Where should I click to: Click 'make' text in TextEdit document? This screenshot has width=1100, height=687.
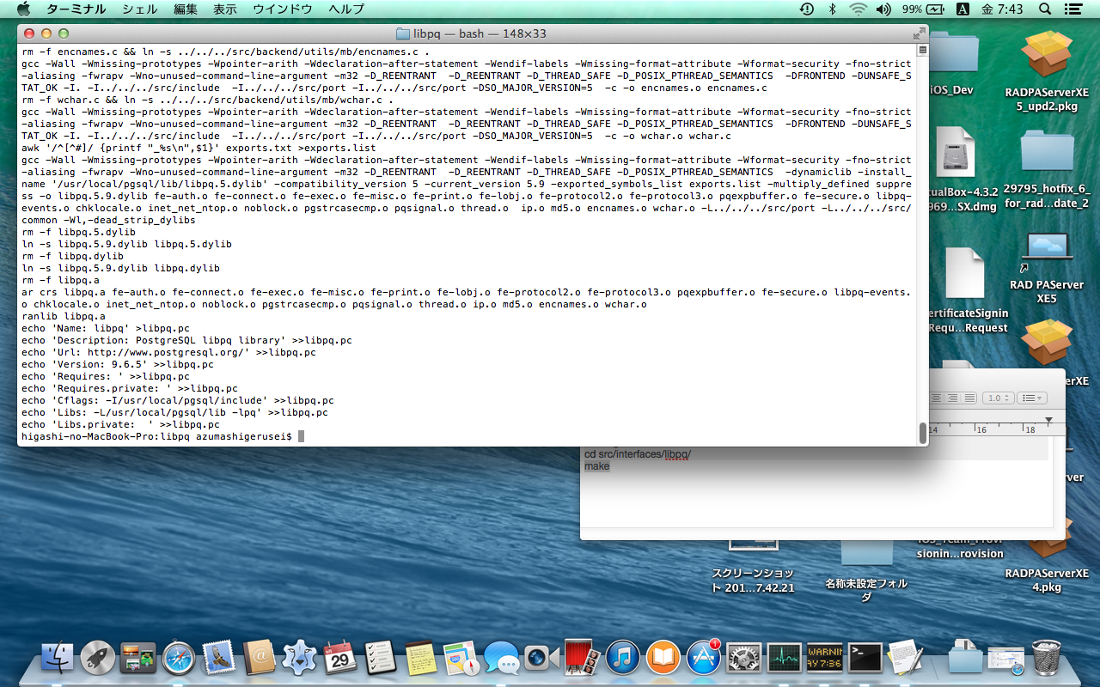(596, 466)
